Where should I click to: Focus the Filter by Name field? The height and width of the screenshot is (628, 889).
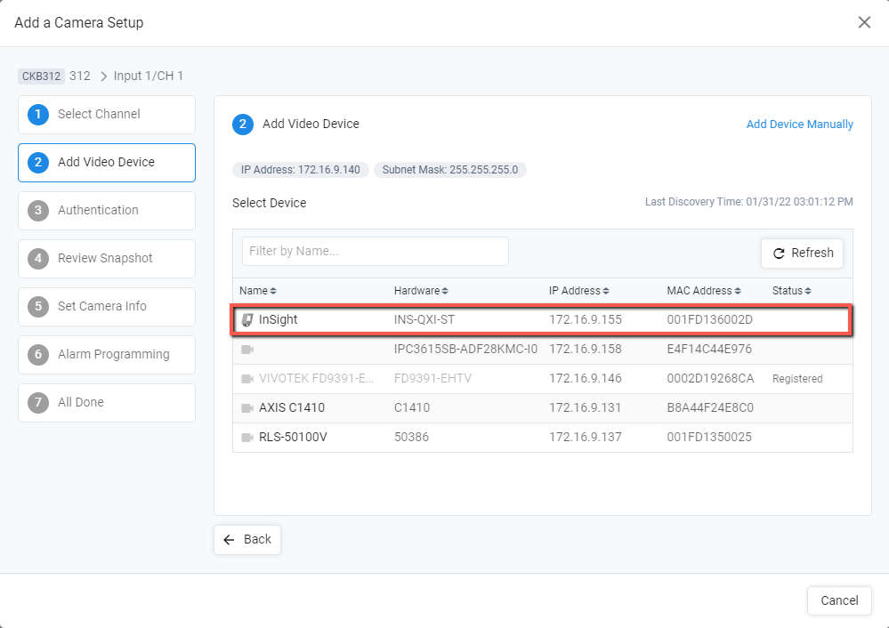coord(376,251)
